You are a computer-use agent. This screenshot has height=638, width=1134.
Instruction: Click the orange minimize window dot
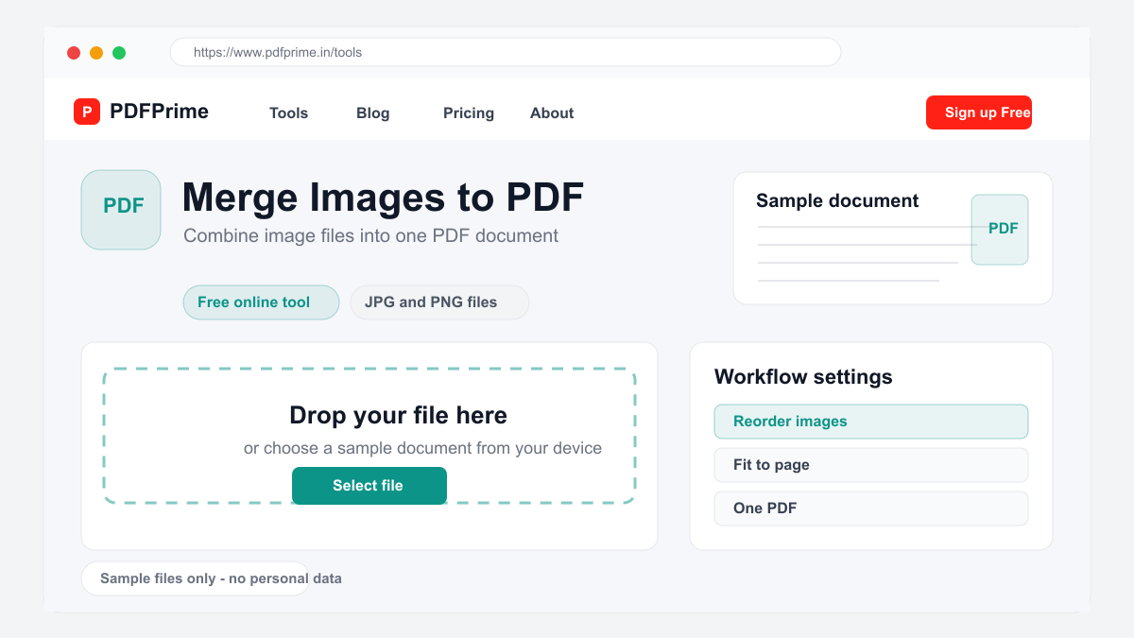click(x=96, y=53)
